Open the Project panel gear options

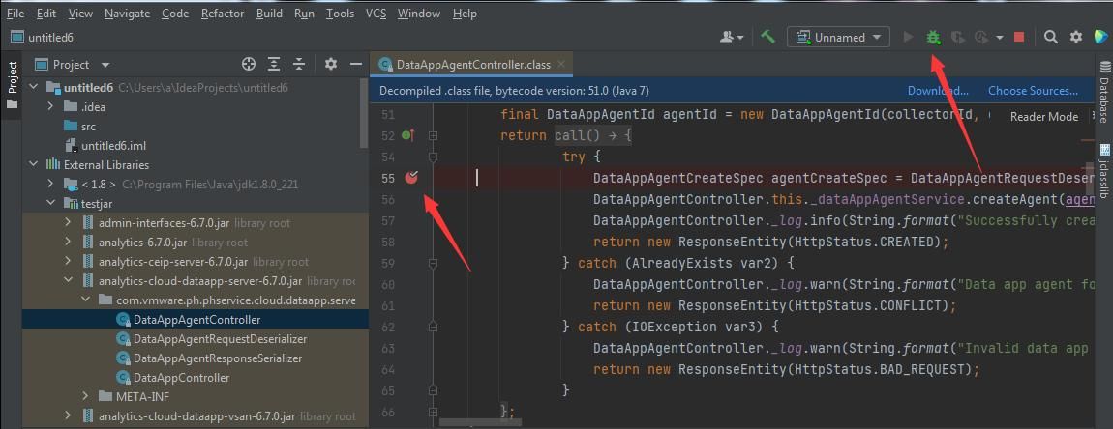point(331,65)
